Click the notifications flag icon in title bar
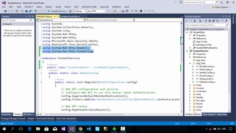This screenshot has height=133, width=236. [175, 2]
